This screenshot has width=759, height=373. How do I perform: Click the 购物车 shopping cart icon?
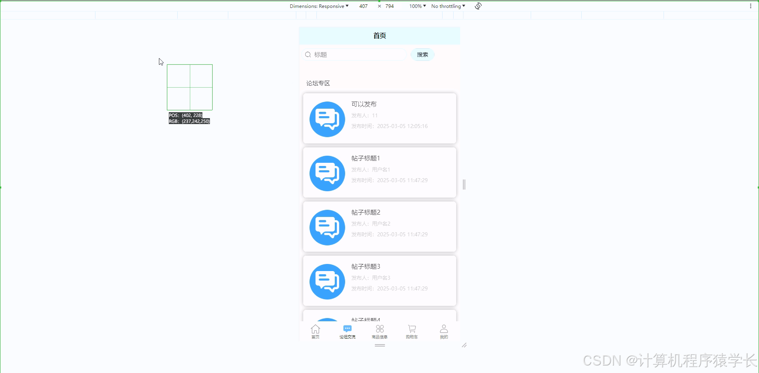(x=412, y=328)
